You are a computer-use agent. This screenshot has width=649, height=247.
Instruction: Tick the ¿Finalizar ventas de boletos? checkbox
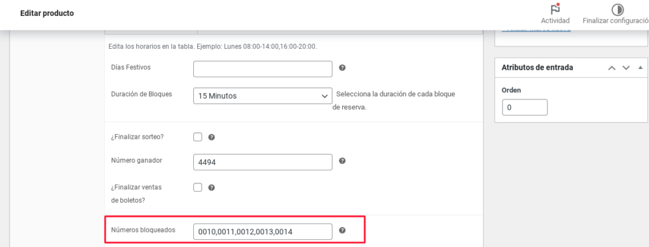pos(198,187)
